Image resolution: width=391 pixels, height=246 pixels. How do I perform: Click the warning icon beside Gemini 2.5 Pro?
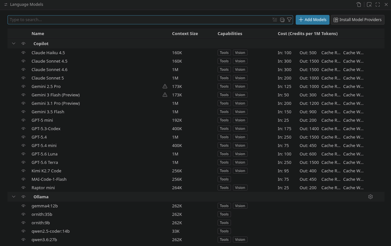point(165,86)
